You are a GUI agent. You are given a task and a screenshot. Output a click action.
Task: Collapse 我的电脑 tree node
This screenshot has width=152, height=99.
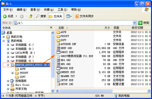coord(4,41)
